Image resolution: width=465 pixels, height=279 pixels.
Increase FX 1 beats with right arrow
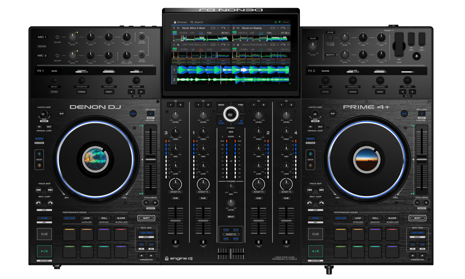coord(141,92)
